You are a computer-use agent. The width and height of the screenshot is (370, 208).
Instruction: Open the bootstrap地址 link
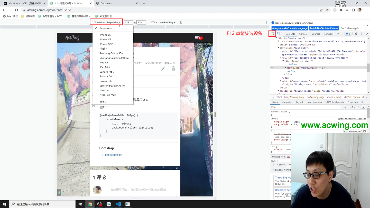tap(113, 155)
